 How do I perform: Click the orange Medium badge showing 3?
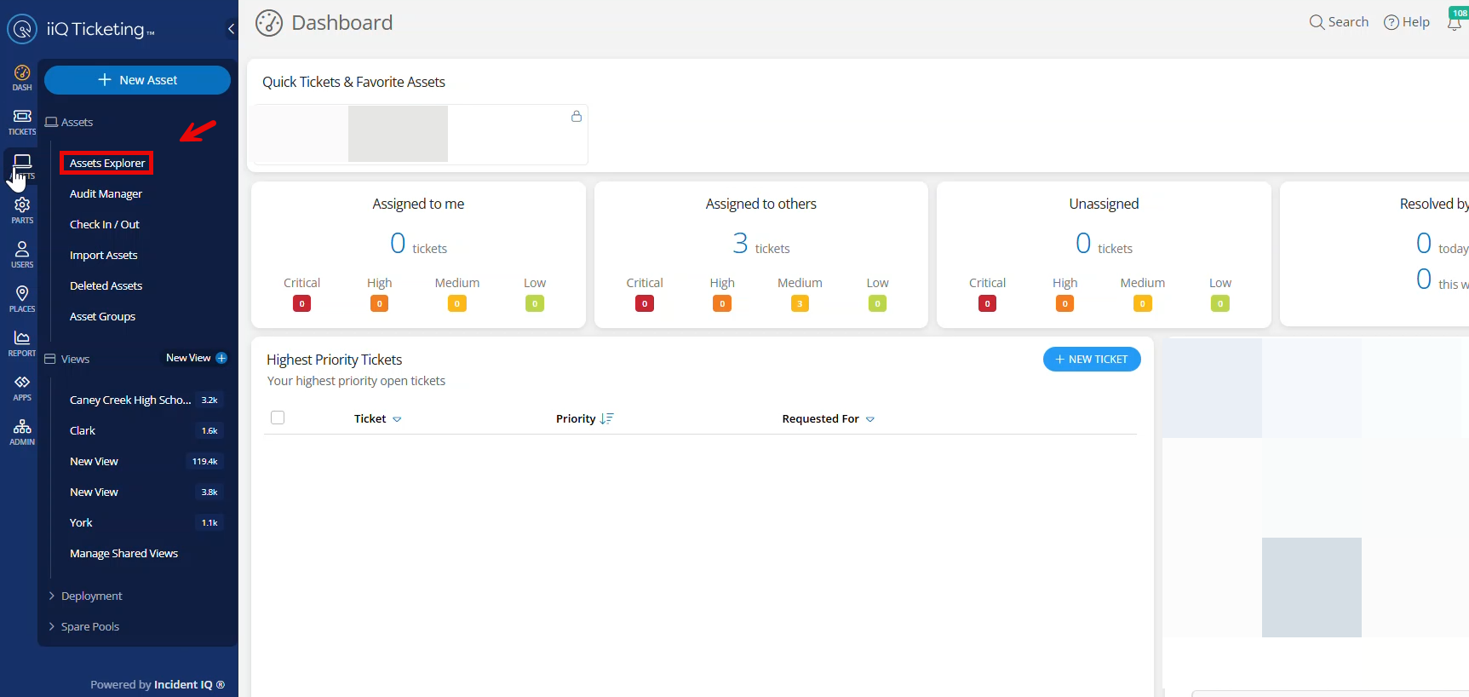click(x=800, y=303)
